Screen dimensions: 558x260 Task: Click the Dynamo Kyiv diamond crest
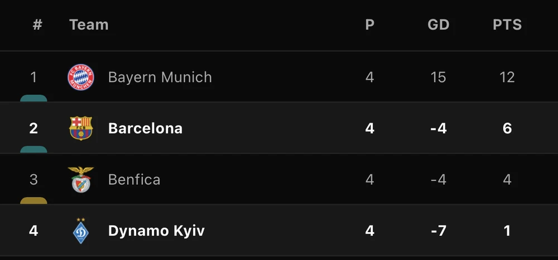(81, 230)
